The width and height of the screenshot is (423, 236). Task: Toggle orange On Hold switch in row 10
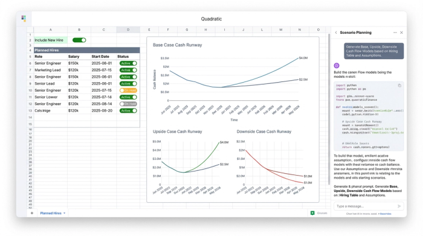pos(128,91)
